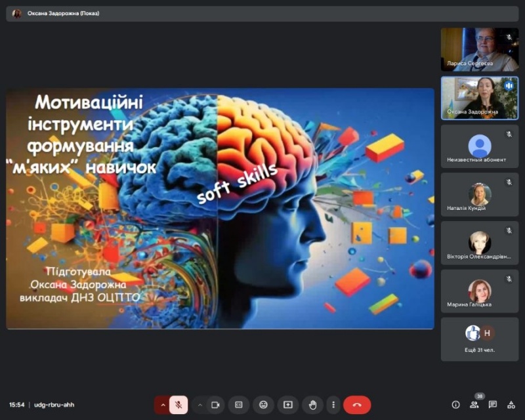
Task: Click Марина Галіцька participant tile
Action: (x=479, y=291)
